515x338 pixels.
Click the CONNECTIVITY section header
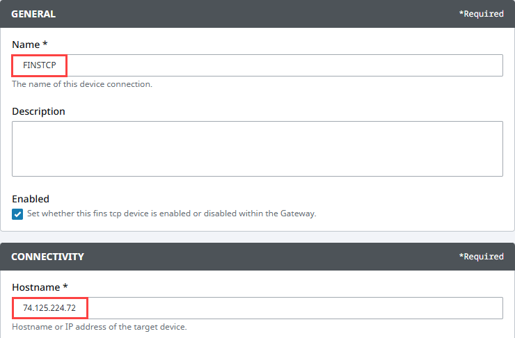[x=47, y=257]
